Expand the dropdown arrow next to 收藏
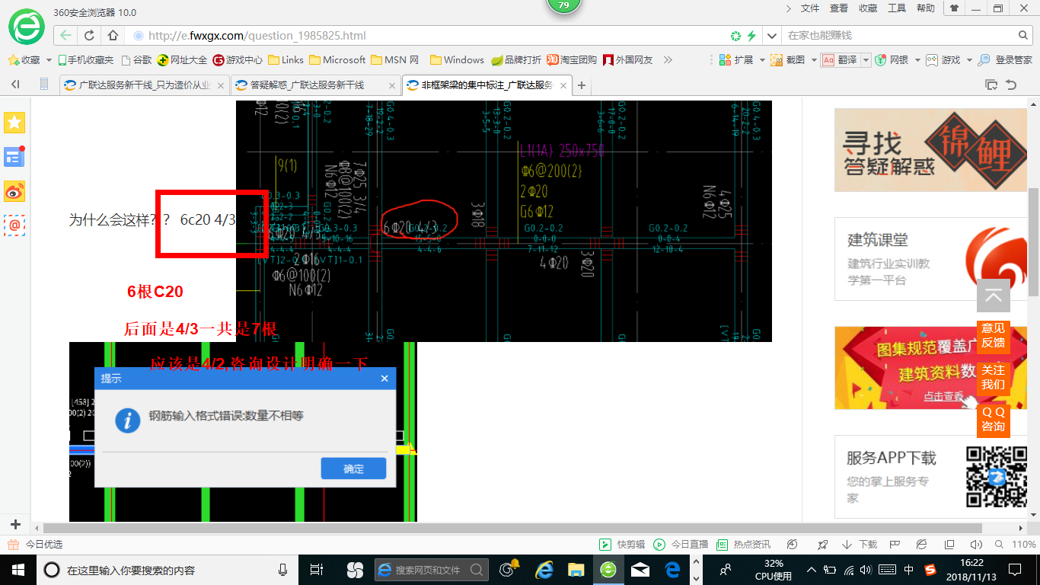This screenshot has width=1040, height=585. click(x=49, y=59)
